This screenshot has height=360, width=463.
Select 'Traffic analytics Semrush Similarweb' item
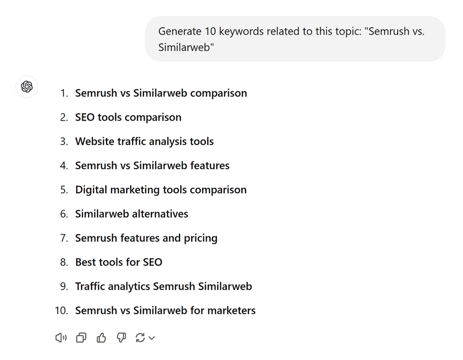point(164,286)
